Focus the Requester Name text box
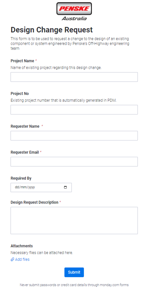The height and width of the screenshot is (289, 148). coord(74,136)
